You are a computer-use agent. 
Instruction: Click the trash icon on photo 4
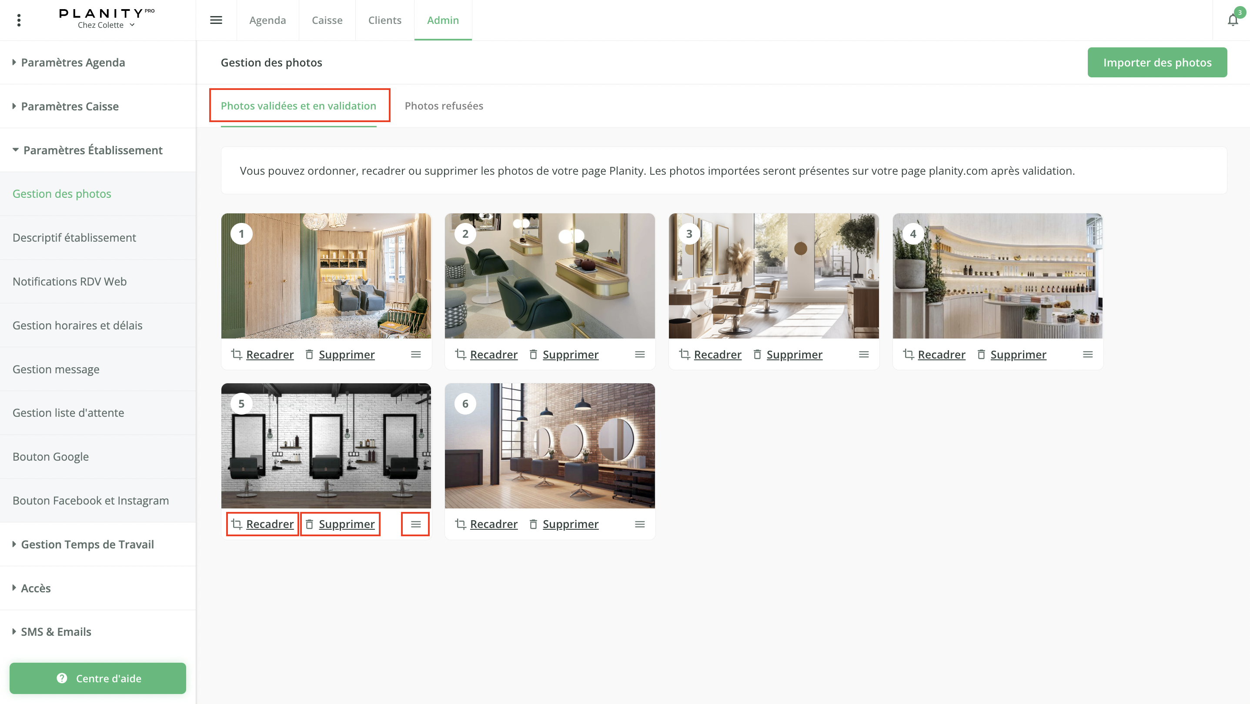981,355
